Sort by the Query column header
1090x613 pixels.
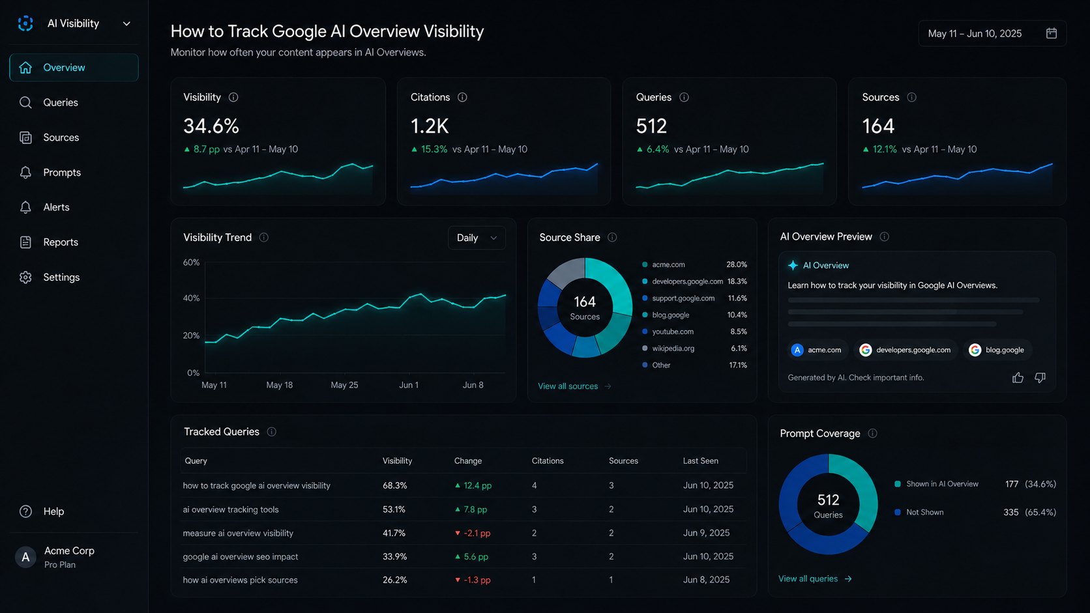[196, 461]
